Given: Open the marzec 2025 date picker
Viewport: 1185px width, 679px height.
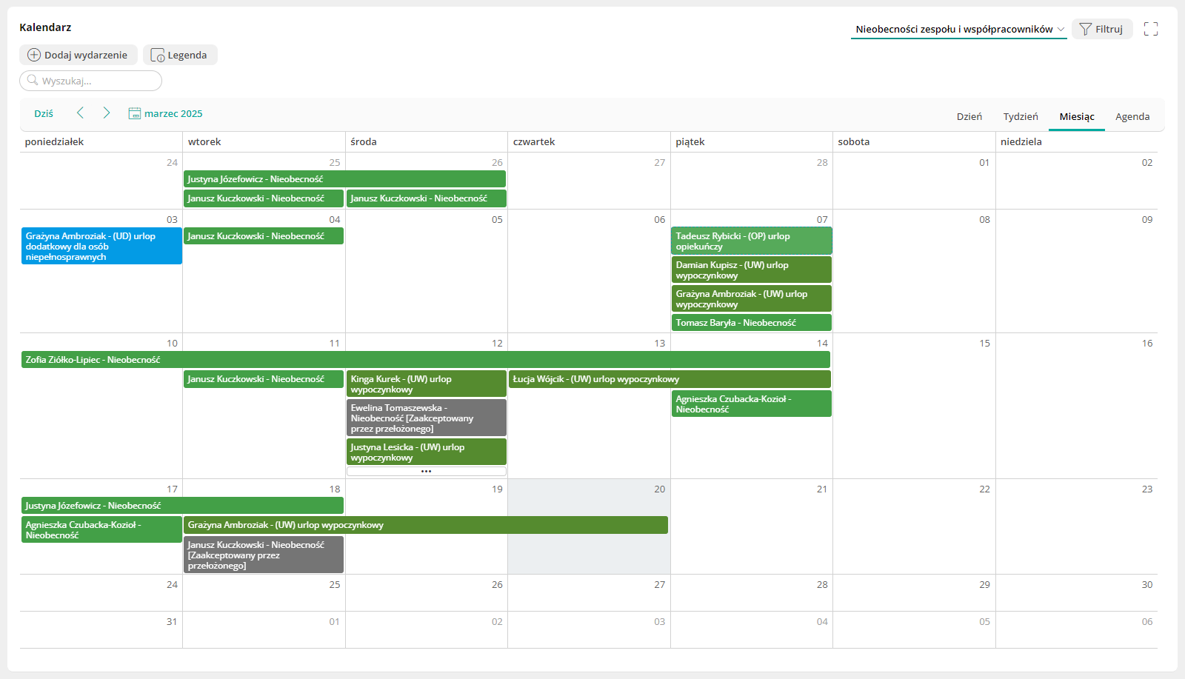Looking at the screenshot, I should point(166,113).
